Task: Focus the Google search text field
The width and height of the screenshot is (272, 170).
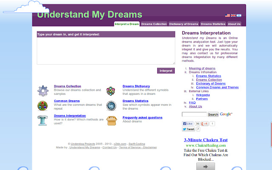Action: click(195, 114)
